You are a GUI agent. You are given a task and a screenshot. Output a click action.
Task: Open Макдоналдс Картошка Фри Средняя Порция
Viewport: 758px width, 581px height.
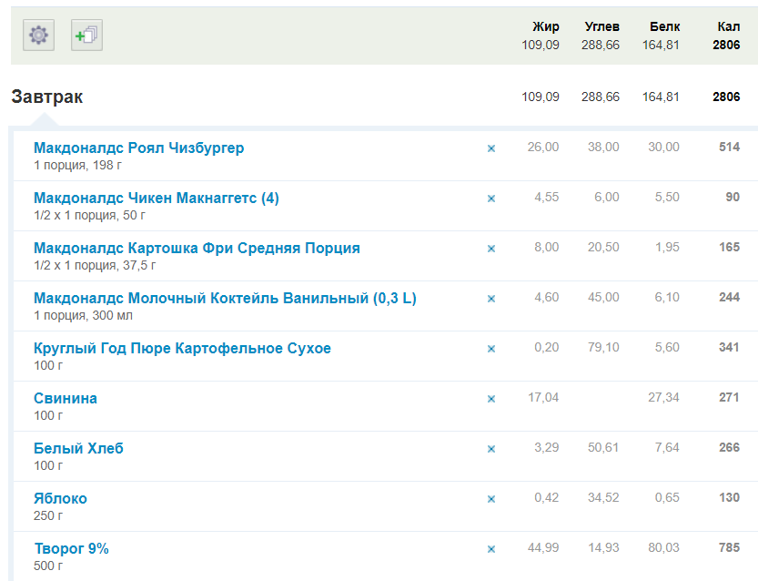click(197, 248)
